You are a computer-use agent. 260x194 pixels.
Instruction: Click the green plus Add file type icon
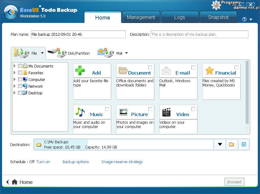click(80, 70)
